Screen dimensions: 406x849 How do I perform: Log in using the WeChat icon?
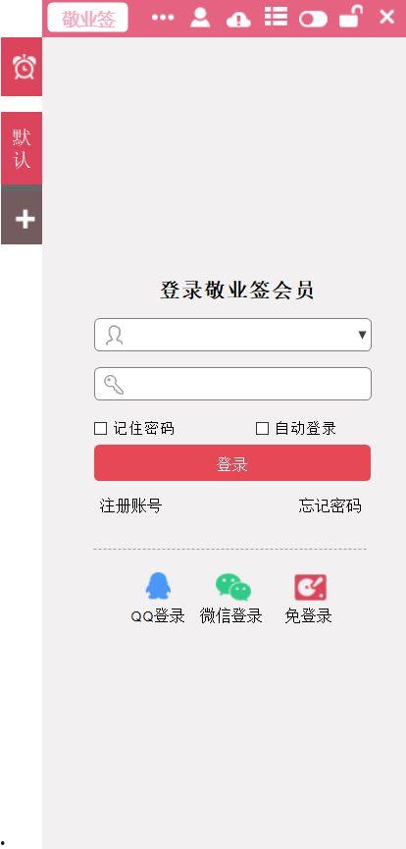[x=232, y=587]
